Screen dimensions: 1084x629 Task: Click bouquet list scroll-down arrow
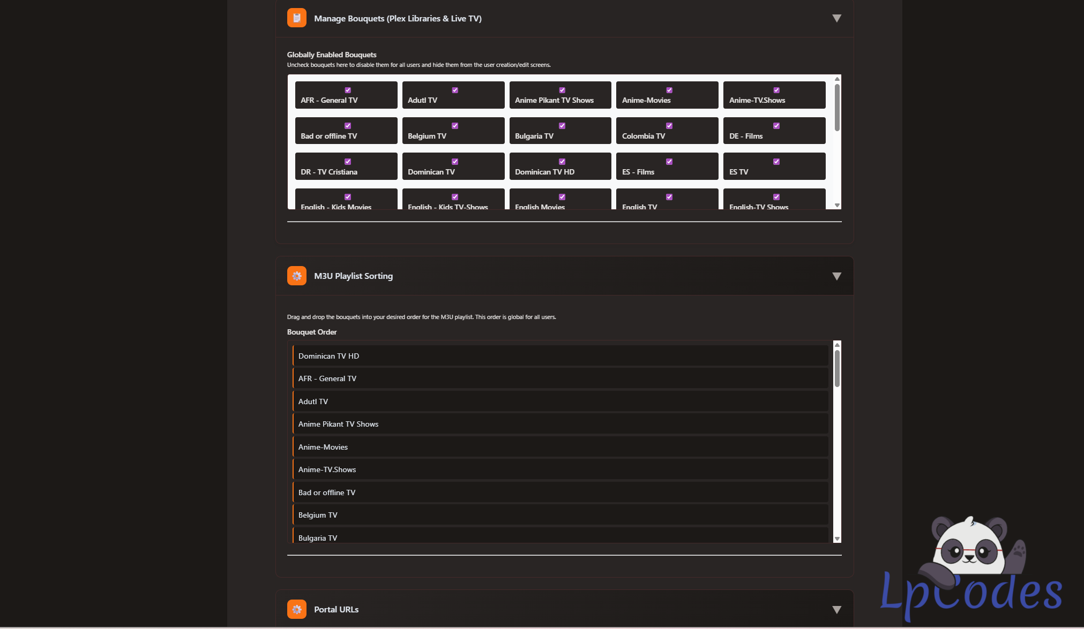coord(837,205)
